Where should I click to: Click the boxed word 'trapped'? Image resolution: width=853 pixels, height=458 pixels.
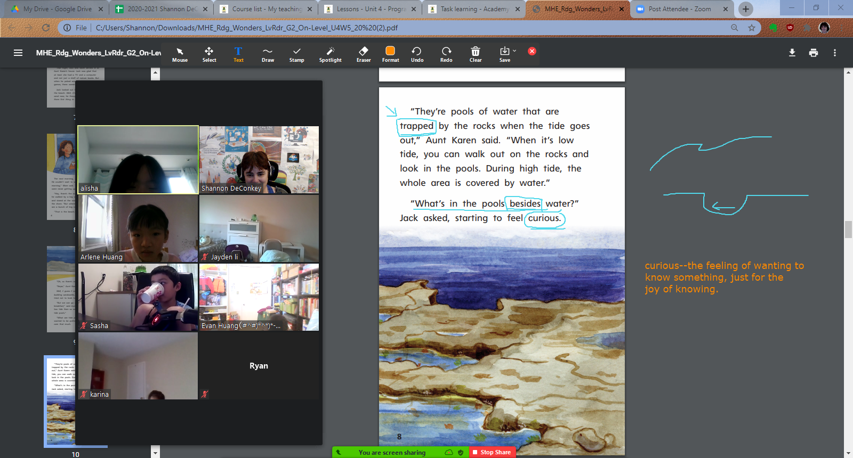pyautogui.click(x=416, y=126)
